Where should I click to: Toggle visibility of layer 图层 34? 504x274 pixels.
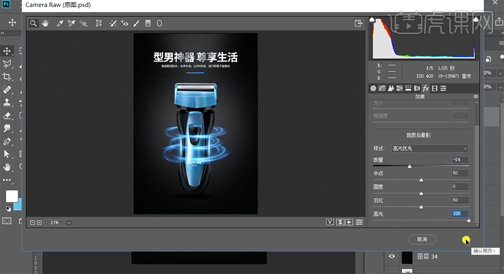pyautogui.click(x=392, y=257)
